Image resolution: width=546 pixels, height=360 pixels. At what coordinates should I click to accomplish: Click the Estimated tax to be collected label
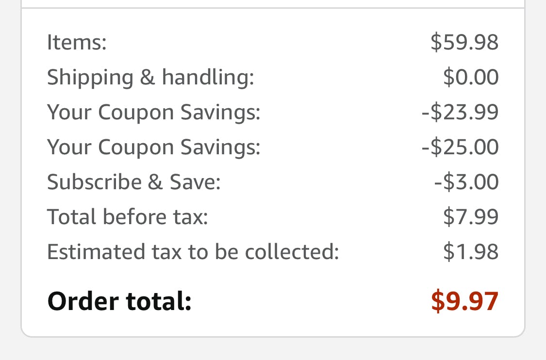(193, 252)
